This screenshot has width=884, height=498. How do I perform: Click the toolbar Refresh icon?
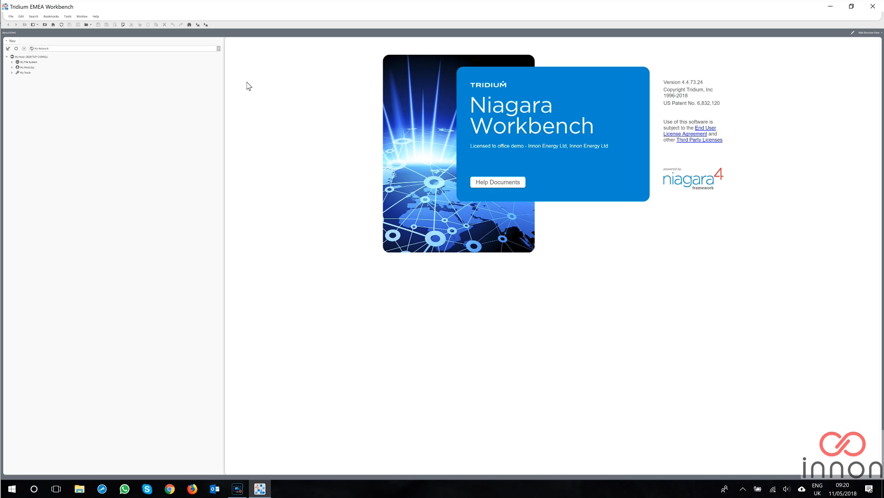click(61, 25)
